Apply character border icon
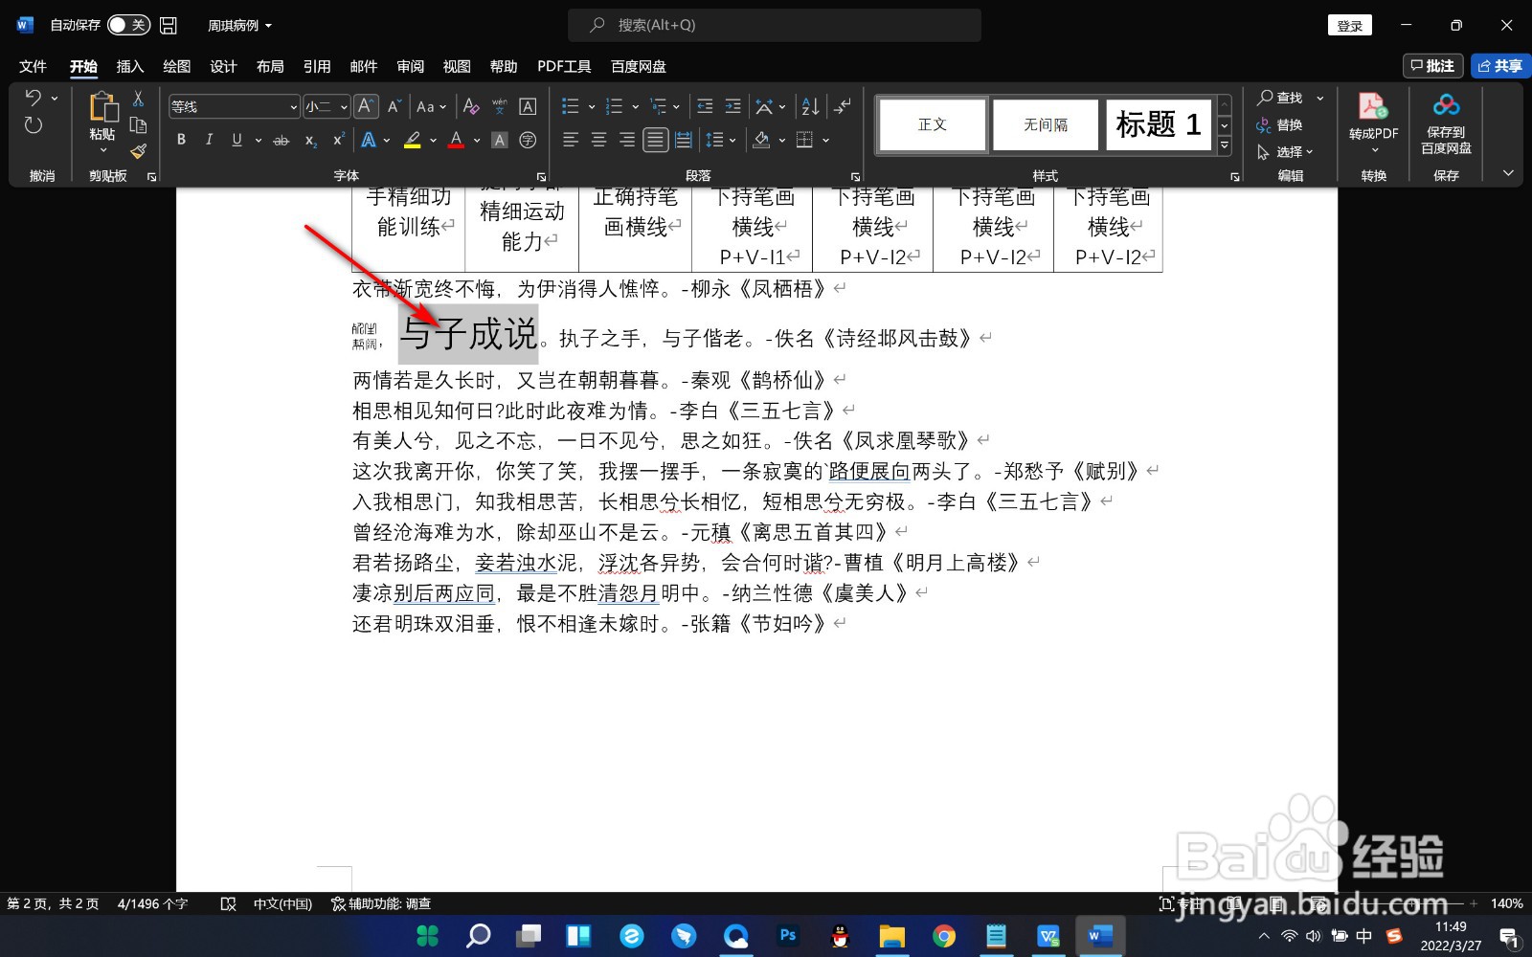 click(528, 106)
